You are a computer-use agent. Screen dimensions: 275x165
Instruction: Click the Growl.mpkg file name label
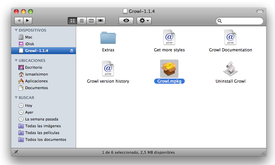[169, 81]
